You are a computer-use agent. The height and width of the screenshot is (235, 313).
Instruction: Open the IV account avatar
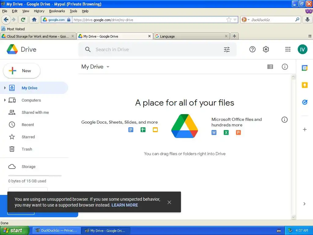[302, 49]
